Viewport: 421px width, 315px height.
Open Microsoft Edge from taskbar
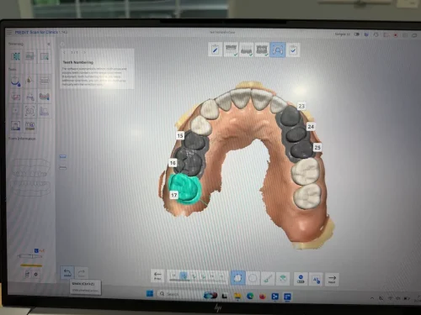pyautogui.click(x=250, y=297)
